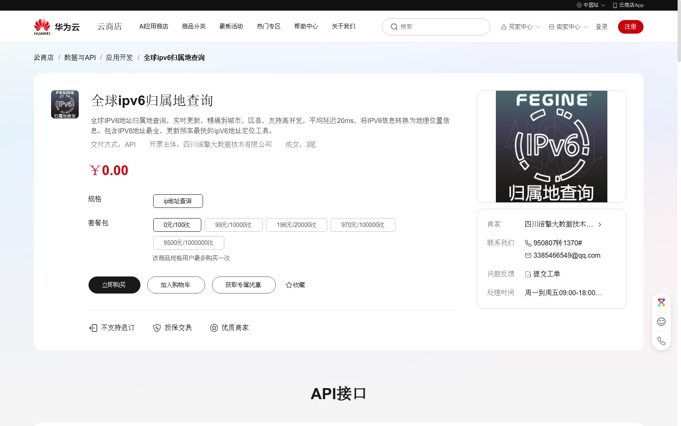Viewport: 681px width, 426px height.
Task: Expand the merchant 四川涪擎大数据技术 chevron
Action: 600,225
